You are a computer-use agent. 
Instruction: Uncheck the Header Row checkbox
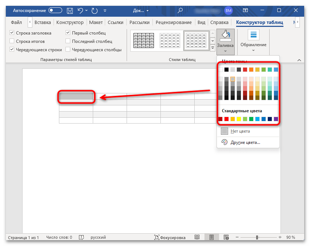12,33
